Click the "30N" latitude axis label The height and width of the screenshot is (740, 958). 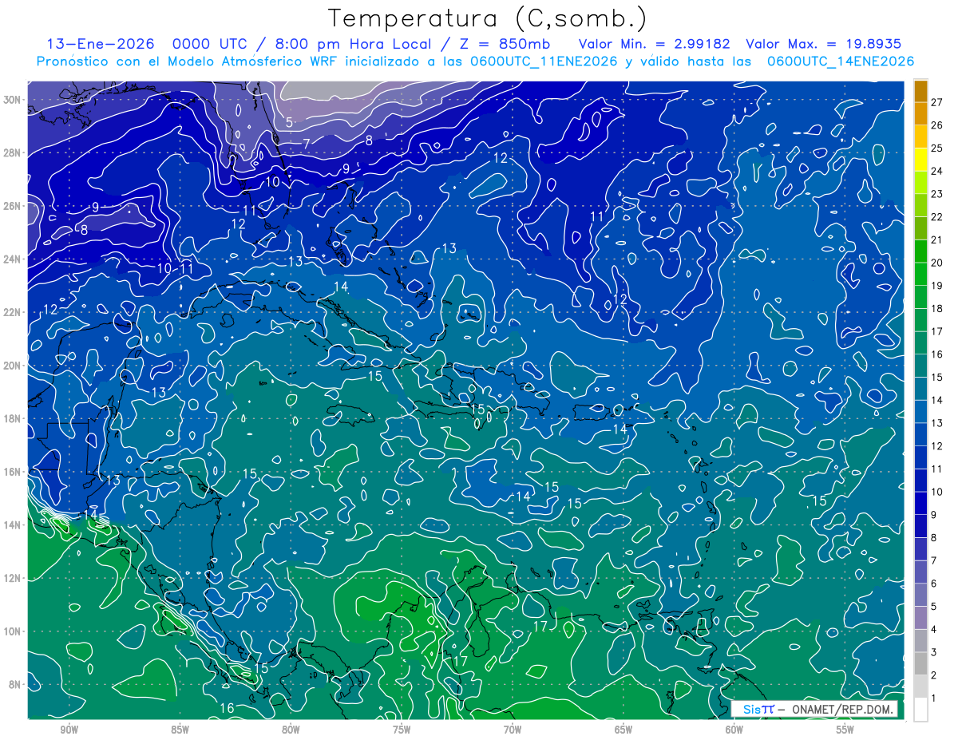tap(13, 99)
